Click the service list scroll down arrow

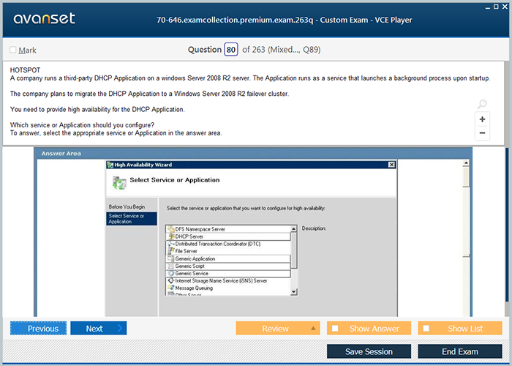[293, 292]
